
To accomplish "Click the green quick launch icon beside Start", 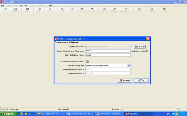I will (x=21, y=114).
